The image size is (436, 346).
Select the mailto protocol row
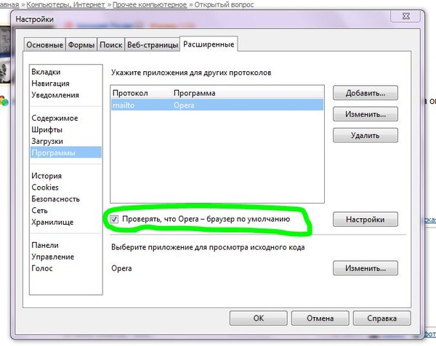pyautogui.click(x=217, y=105)
